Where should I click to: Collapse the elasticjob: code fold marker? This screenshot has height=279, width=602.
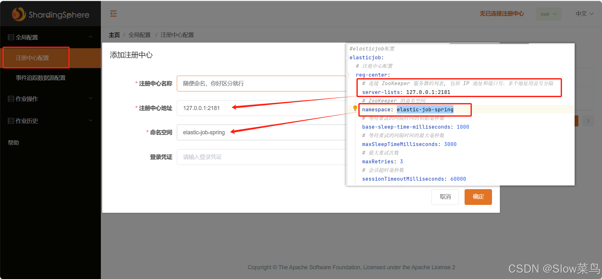pos(347,58)
